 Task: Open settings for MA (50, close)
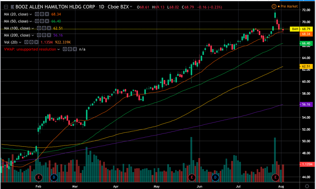tap(42, 21)
